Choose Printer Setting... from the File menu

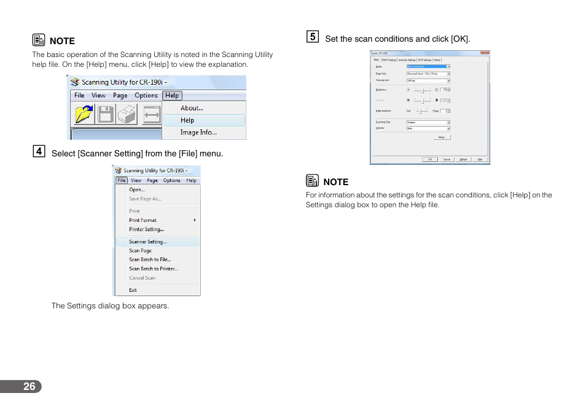[x=146, y=229]
